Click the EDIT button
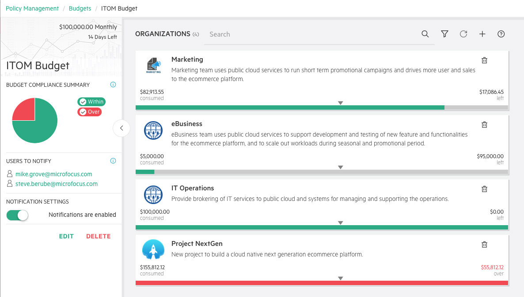524x297 pixels. click(x=66, y=236)
